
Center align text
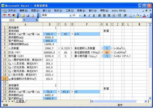click(104, 16)
